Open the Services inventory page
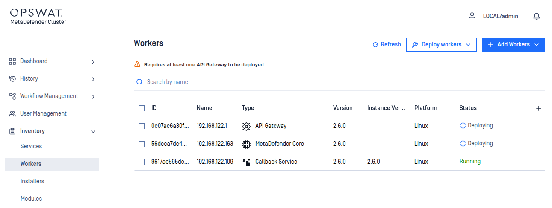552x208 pixels. pos(31,146)
